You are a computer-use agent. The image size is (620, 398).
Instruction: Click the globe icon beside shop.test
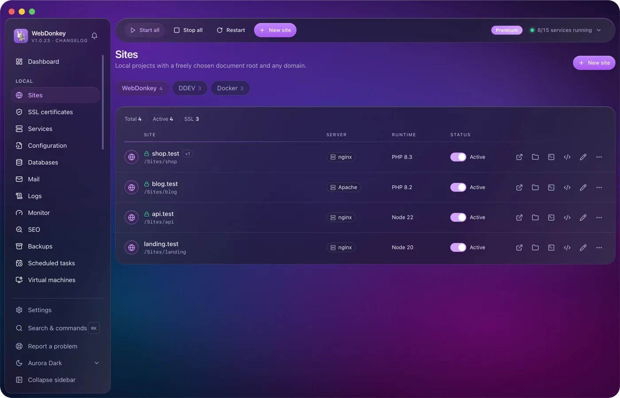pyautogui.click(x=132, y=157)
